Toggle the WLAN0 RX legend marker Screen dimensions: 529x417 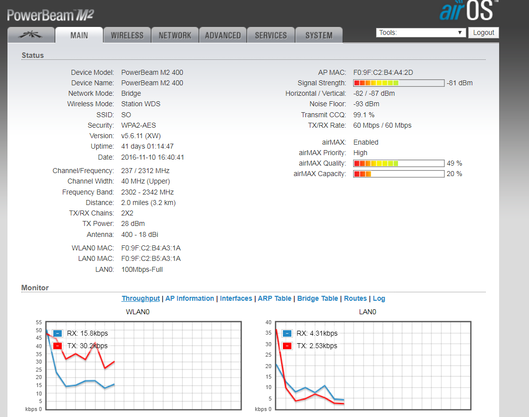coord(58,334)
